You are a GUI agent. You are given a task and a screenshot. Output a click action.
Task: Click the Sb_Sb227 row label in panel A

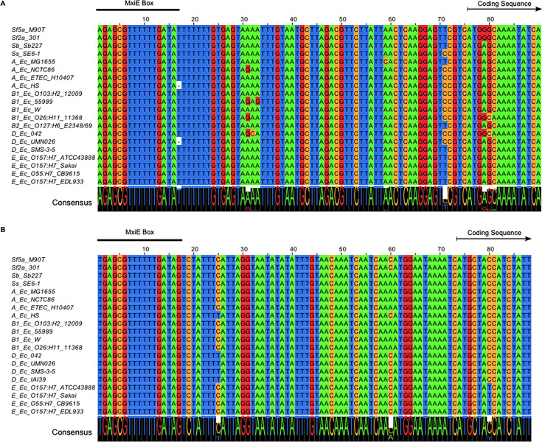coord(27,46)
